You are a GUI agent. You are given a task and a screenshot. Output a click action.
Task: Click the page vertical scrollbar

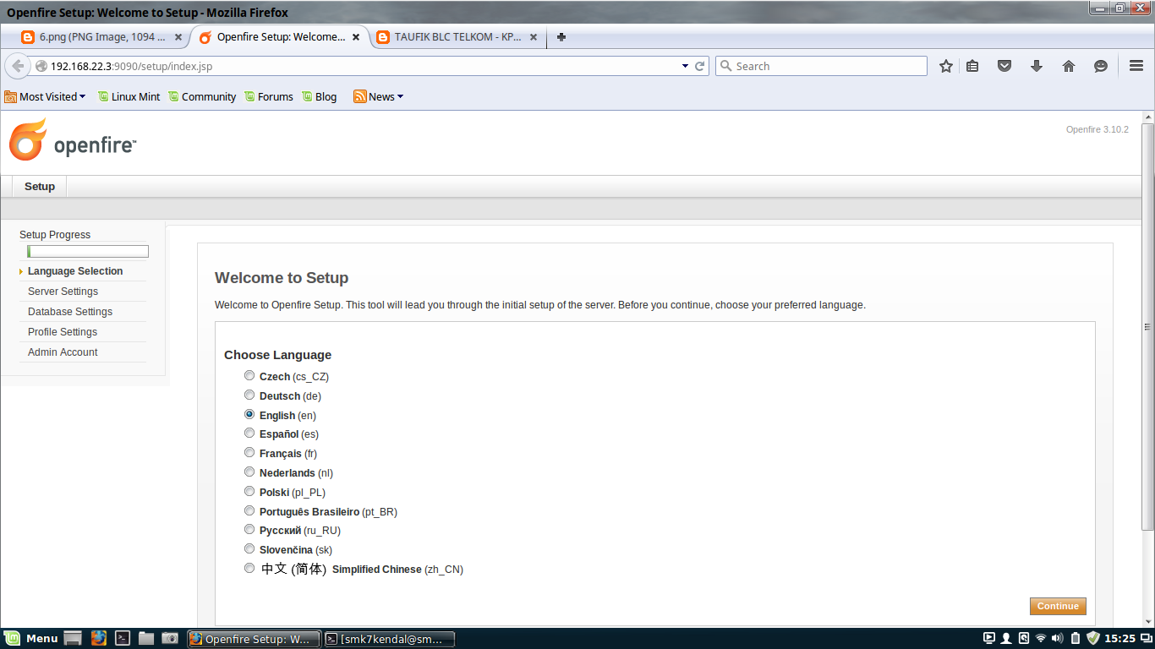(1147, 327)
